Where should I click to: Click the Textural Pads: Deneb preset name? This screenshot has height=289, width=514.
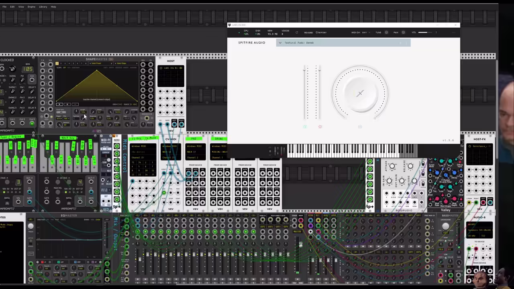tap(299, 43)
